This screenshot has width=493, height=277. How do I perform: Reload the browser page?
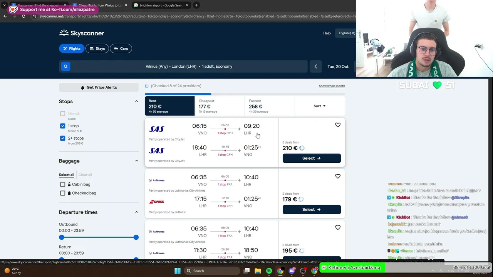[x=23, y=16]
